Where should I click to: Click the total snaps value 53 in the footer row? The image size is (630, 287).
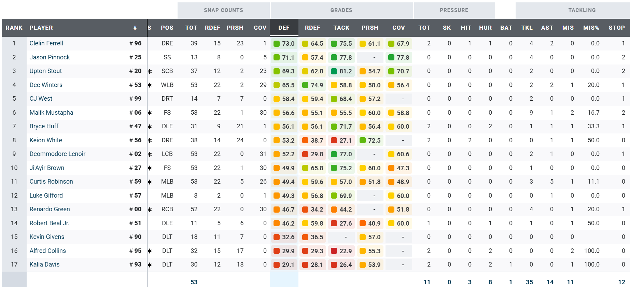(194, 282)
